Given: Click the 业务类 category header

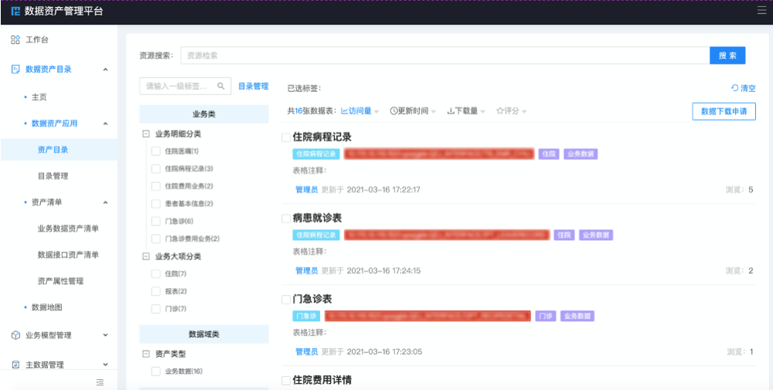Looking at the screenshot, I should (x=204, y=114).
